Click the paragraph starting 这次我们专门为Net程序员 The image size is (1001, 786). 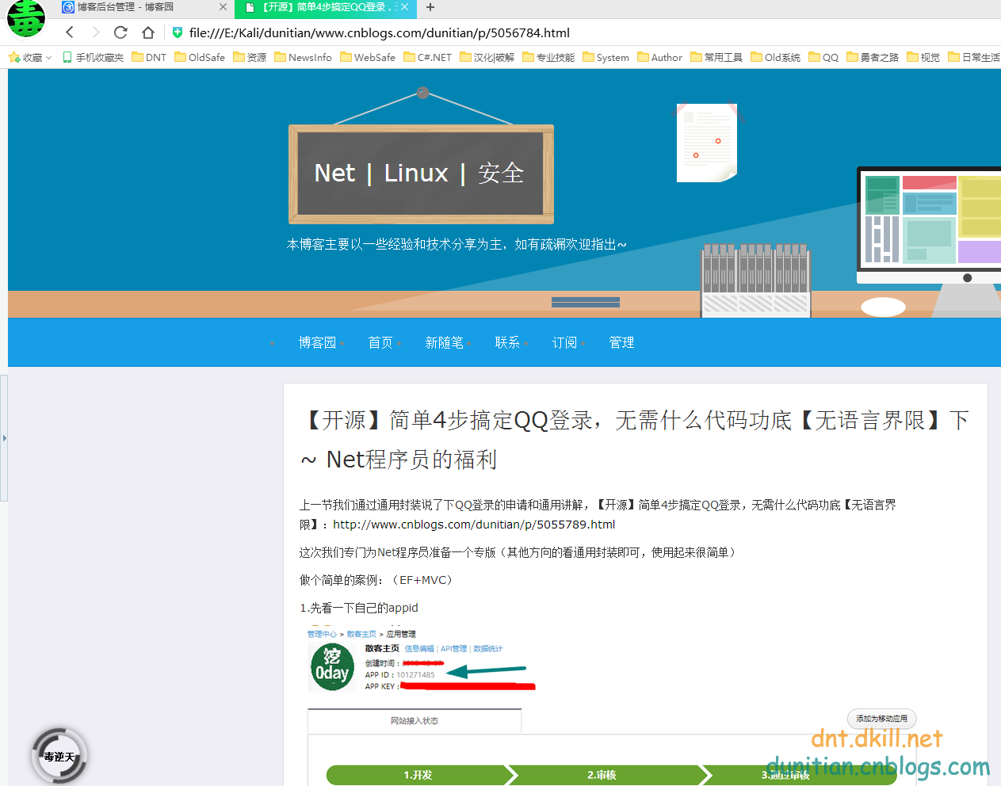click(x=519, y=552)
